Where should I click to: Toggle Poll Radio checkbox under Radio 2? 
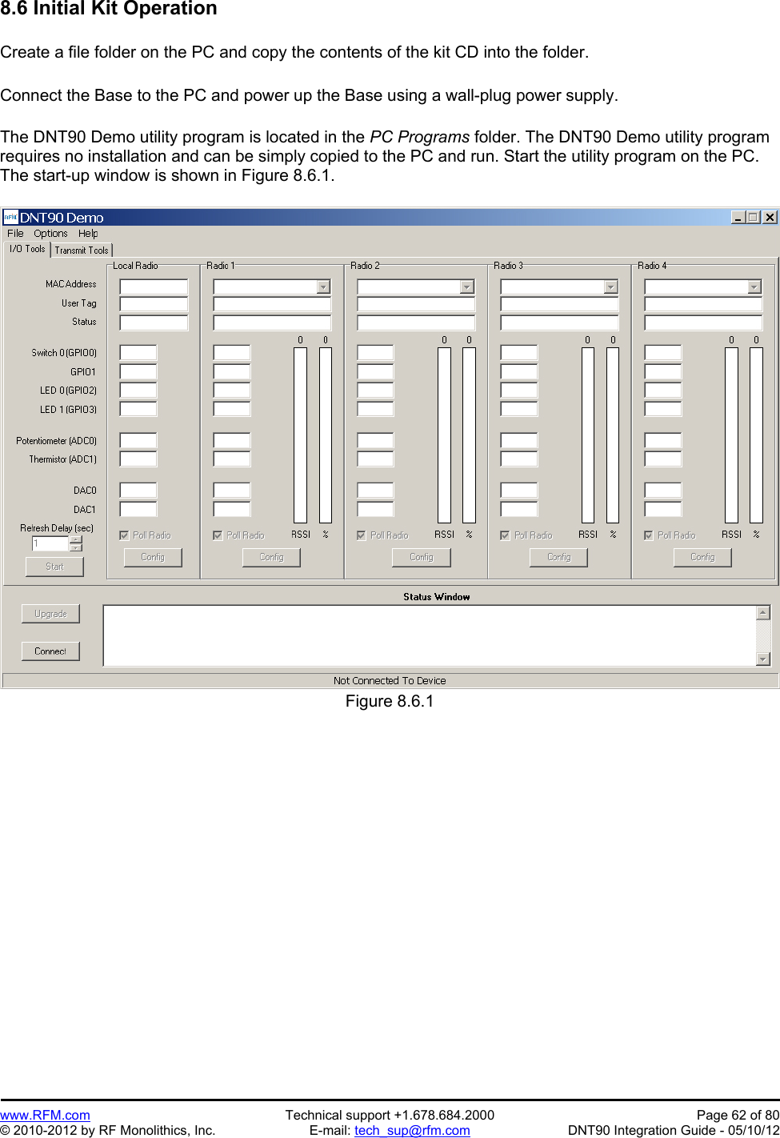(x=362, y=535)
